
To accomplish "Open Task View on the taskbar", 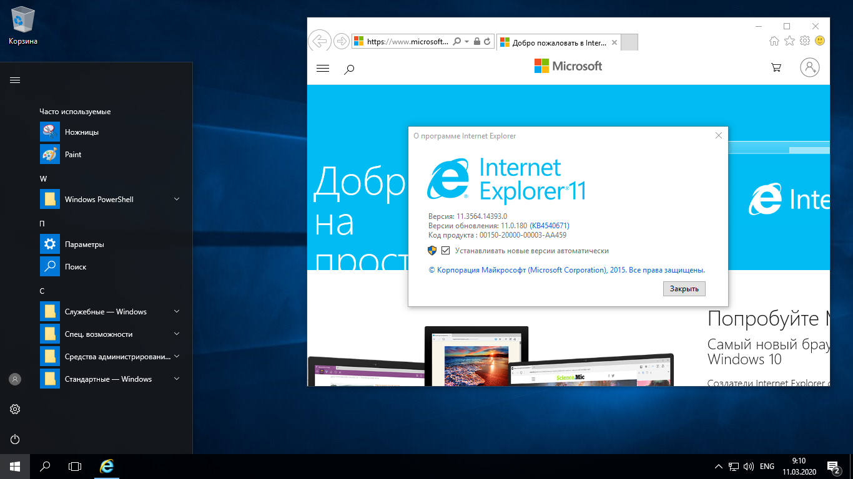I will pos(75,466).
